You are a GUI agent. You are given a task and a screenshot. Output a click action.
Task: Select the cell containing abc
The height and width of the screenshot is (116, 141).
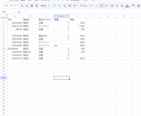pos(62,45)
